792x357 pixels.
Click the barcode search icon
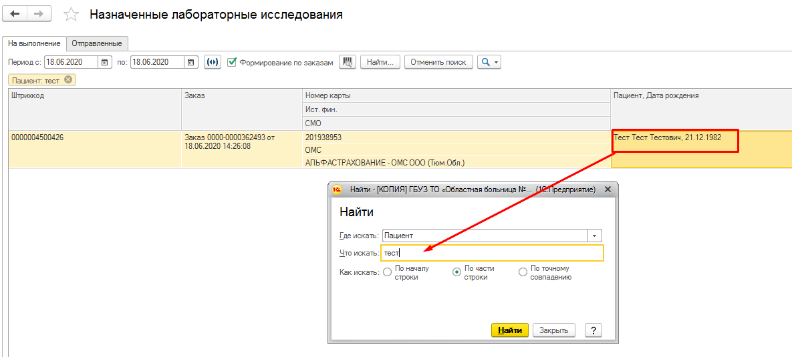(348, 62)
